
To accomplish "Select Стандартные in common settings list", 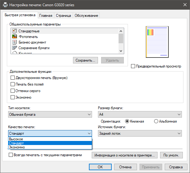I will 65,31.
